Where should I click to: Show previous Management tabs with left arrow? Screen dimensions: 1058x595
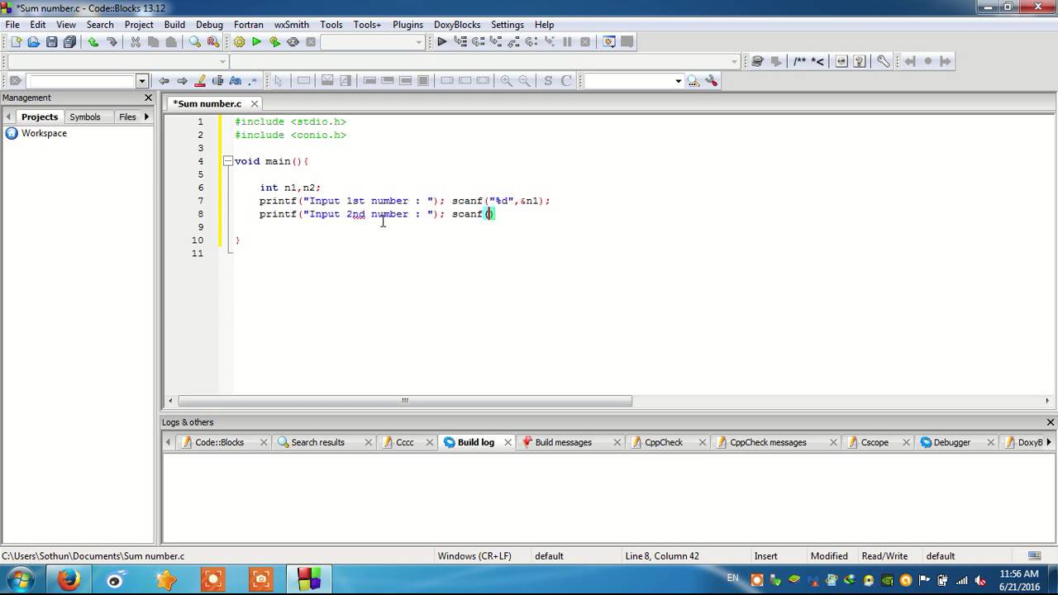pyautogui.click(x=8, y=117)
